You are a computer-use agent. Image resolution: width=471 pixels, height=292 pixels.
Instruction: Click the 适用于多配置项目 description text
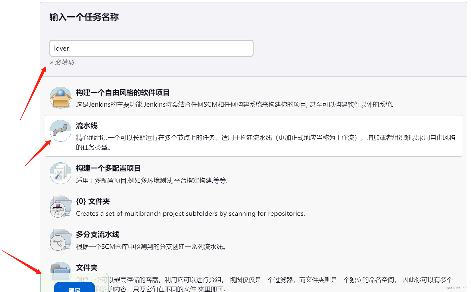(x=152, y=181)
